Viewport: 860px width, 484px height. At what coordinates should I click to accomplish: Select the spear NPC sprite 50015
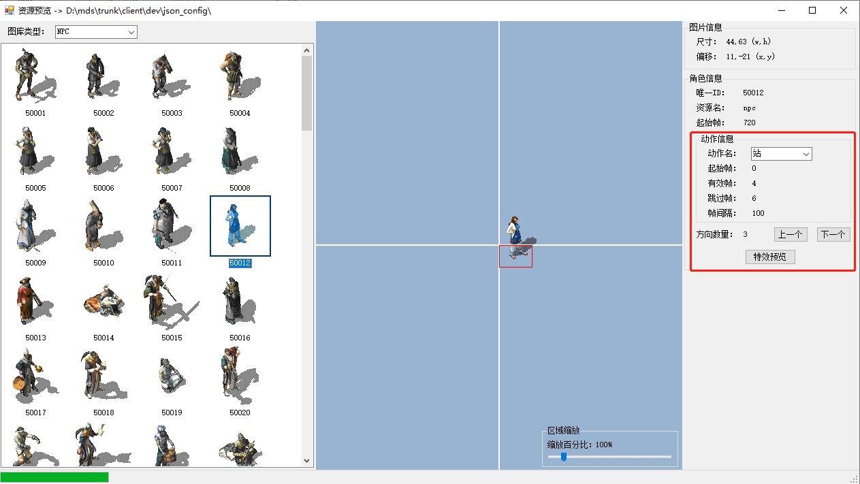172,303
